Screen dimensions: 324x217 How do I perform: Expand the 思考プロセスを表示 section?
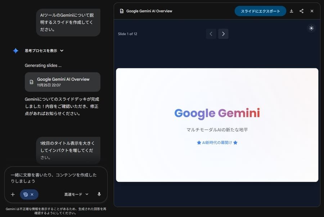(x=41, y=50)
